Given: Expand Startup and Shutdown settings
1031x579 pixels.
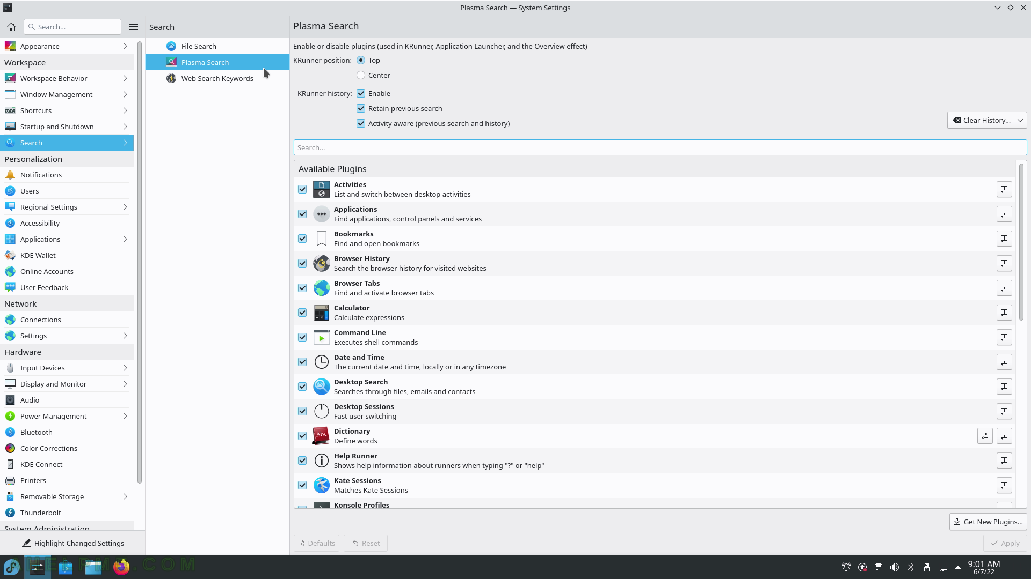Looking at the screenshot, I should click(x=67, y=127).
